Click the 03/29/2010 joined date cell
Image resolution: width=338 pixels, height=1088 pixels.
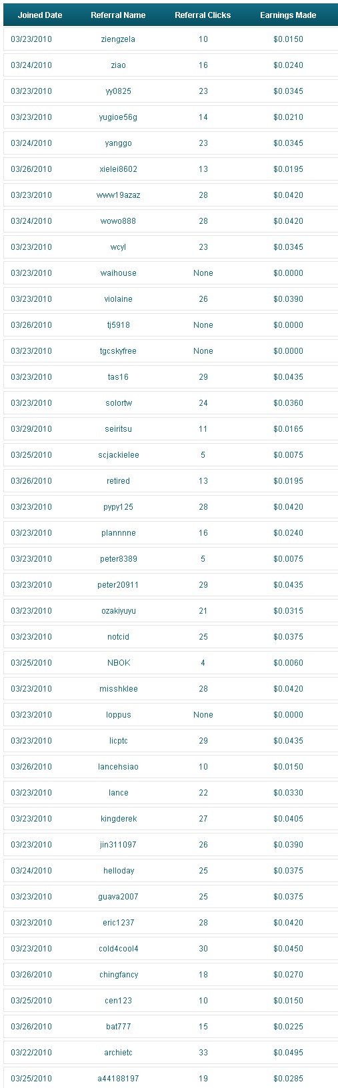coord(31,429)
